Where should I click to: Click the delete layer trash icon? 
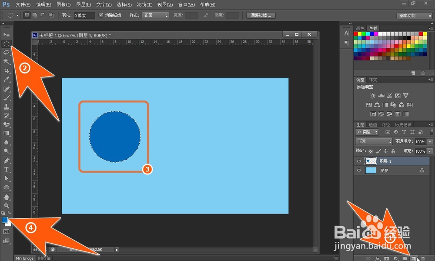[x=423, y=258]
